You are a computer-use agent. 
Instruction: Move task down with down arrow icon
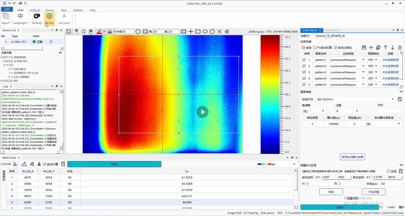[x=393, y=47]
